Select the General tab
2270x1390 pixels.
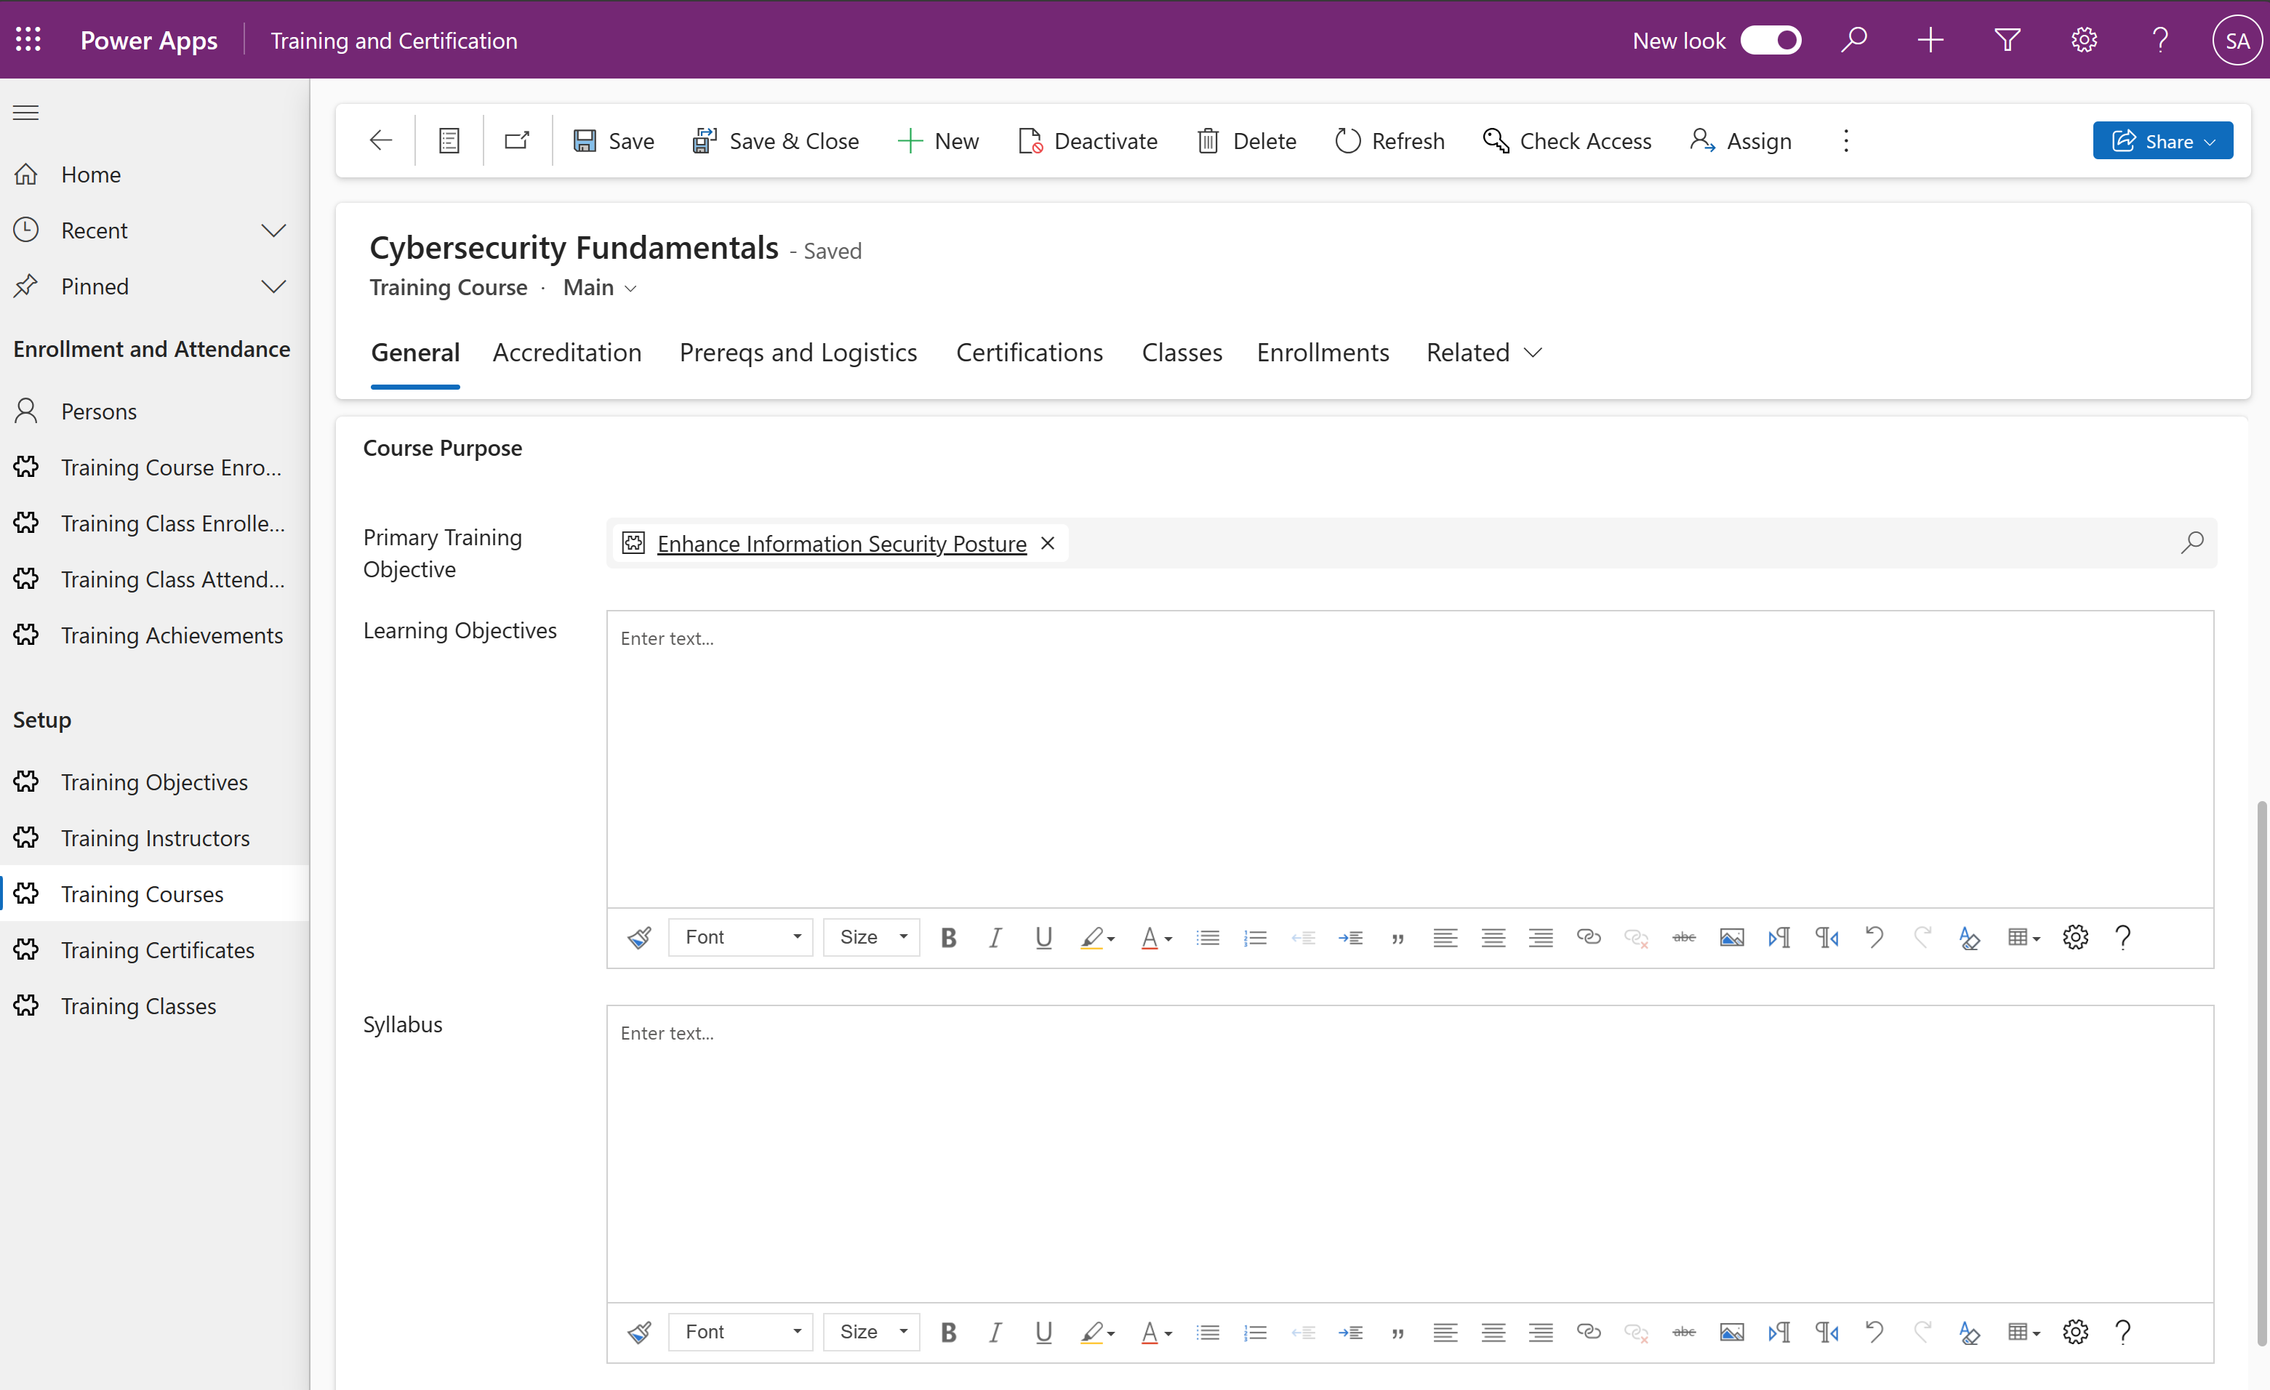click(414, 352)
